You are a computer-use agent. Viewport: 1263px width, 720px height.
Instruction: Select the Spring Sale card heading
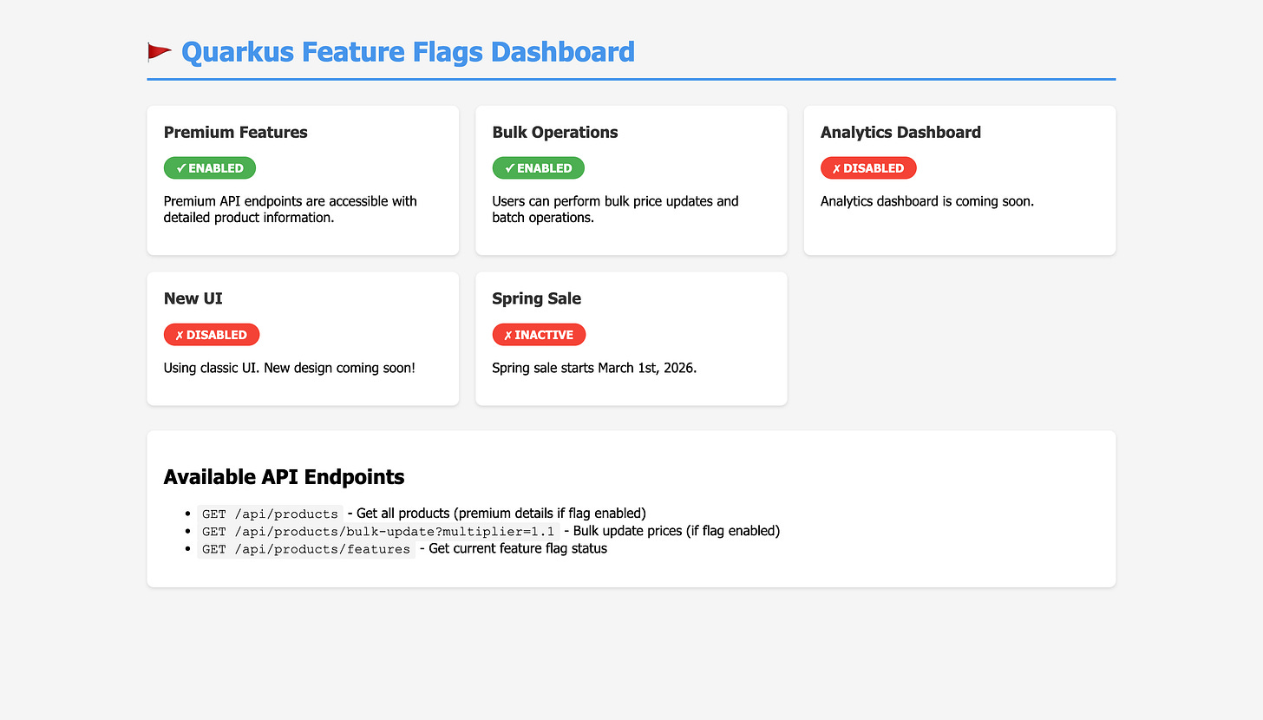click(x=537, y=298)
